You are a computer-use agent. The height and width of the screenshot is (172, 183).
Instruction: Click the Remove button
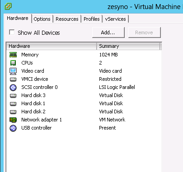145,33
